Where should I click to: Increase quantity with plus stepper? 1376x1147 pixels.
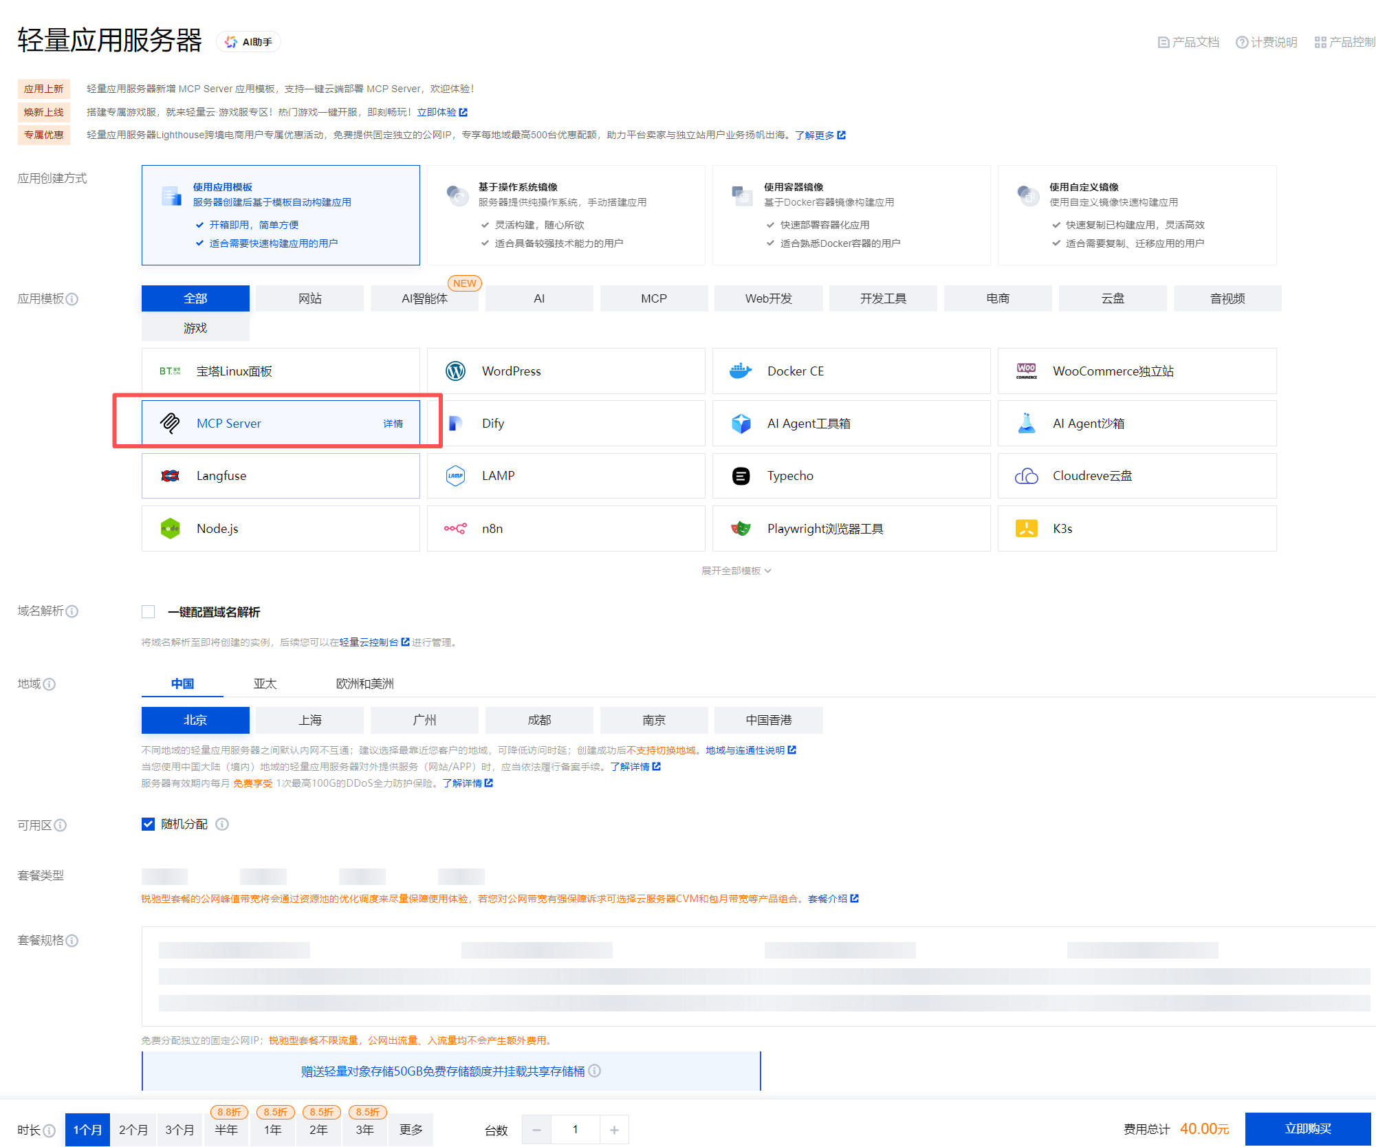pyautogui.click(x=614, y=1130)
